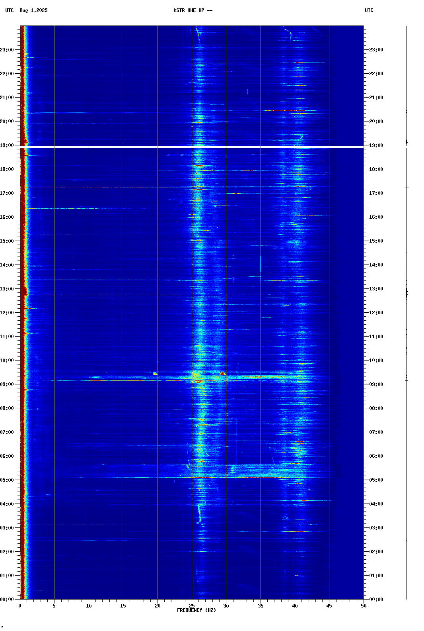Image resolution: width=424 pixels, height=631 pixels.
Task: Click the 'FREQUENCY (HZ)' axis title
Action: pyautogui.click(x=196, y=610)
